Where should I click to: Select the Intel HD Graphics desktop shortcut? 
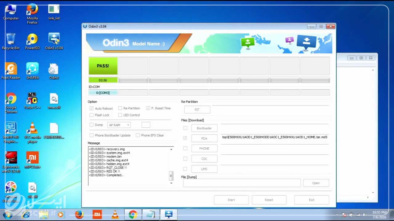click(x=11, y=133)
